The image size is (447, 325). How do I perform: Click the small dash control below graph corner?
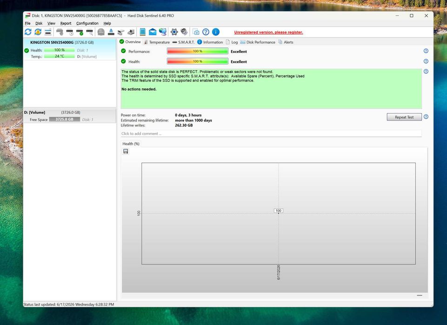(x=420, y=295)
